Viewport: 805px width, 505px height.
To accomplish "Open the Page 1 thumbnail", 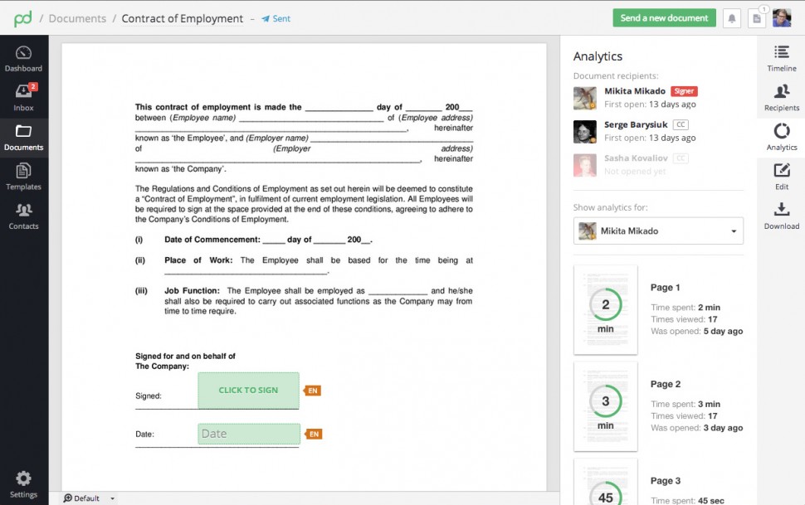I will (x=606, y=309).
